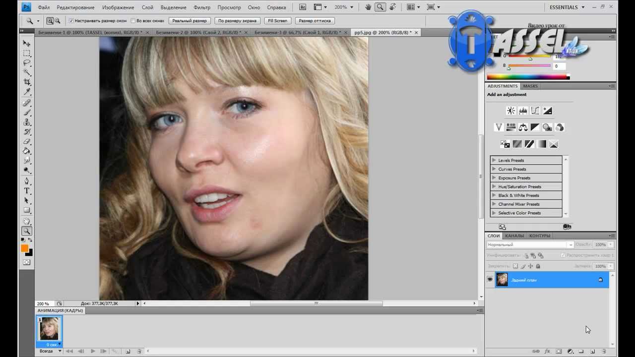
Task: Delete layer using trash icon
Action: click(x=605, y=351)
